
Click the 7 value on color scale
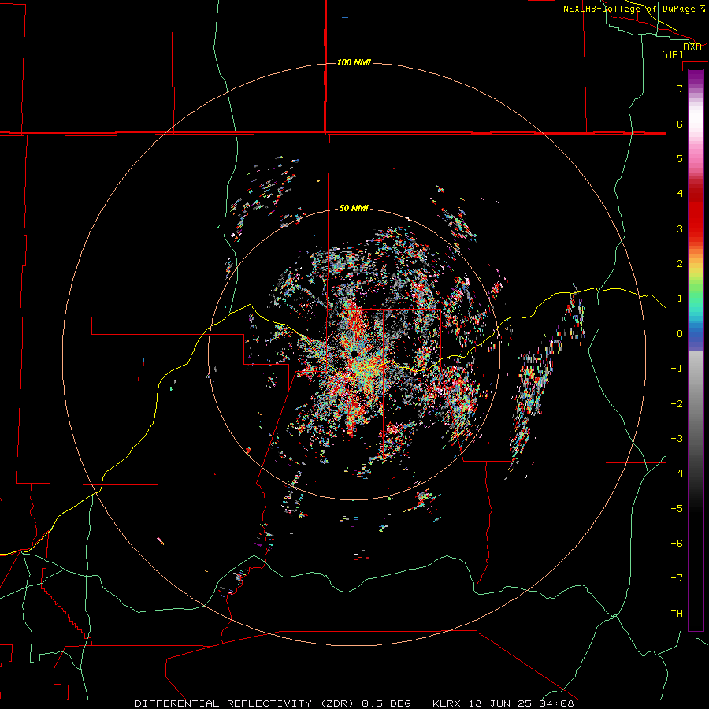(x=680, y=88)
